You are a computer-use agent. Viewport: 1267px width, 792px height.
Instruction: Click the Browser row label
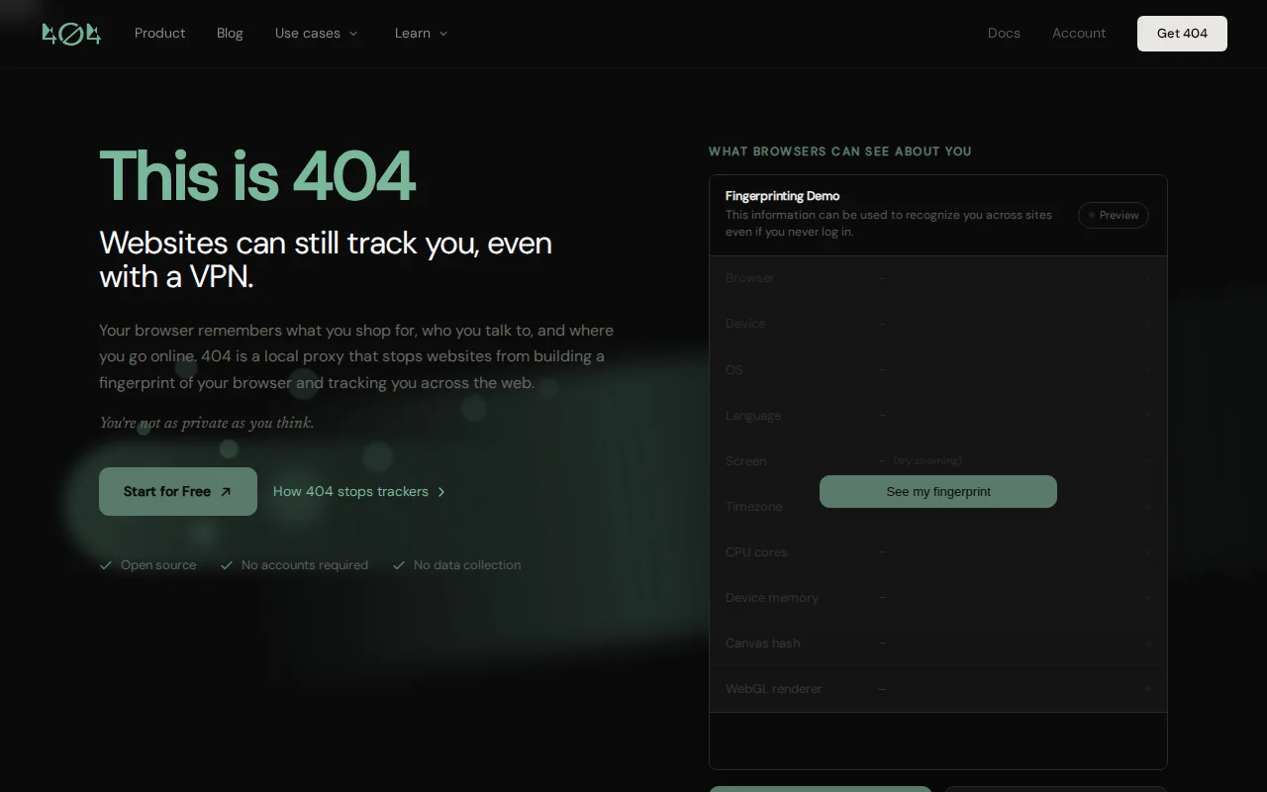click(750, 278)
